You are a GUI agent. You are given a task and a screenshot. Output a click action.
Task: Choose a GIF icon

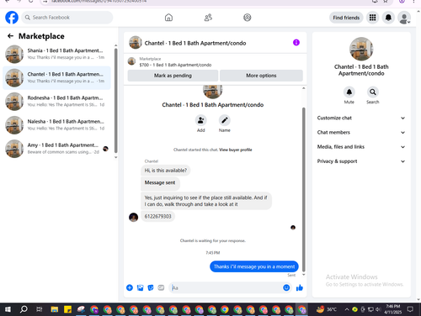tap(161, 287)
